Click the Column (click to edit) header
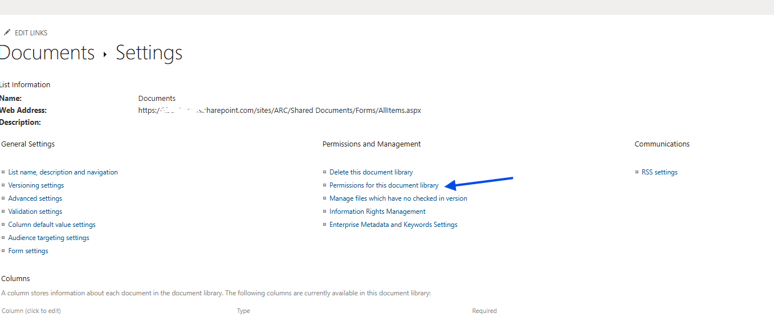The image size is (774, 321). [x=31, y=311]
